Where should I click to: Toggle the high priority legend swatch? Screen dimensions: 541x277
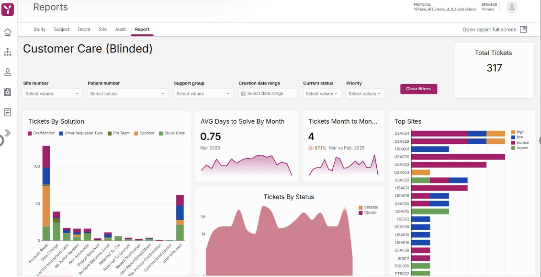513,132
